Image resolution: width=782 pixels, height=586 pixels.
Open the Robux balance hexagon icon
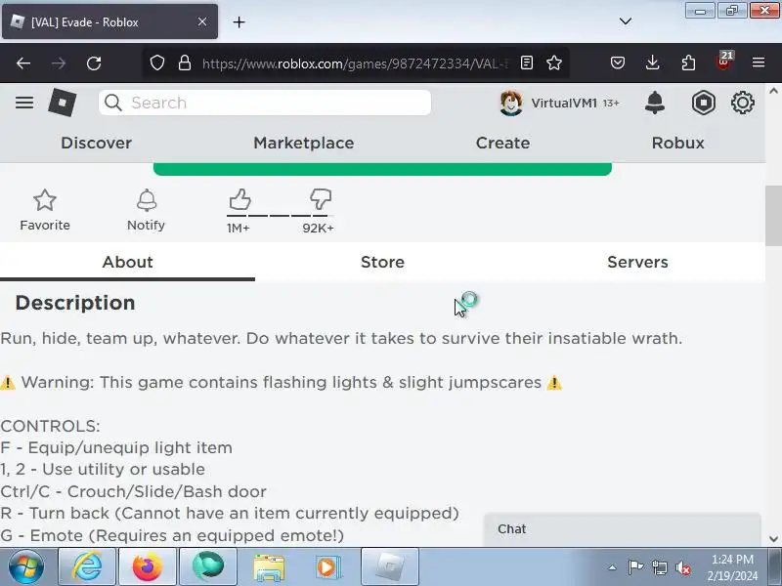tap(703, 103)
